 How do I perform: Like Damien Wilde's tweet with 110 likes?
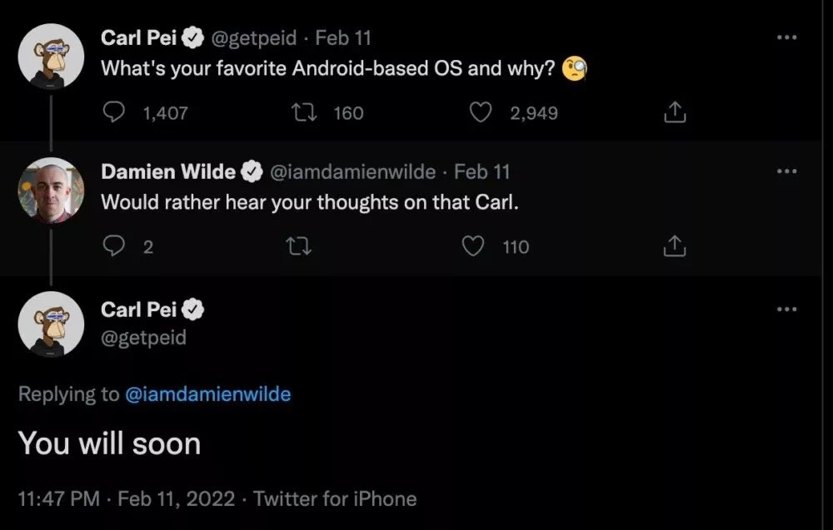click(x=474, y=246)
